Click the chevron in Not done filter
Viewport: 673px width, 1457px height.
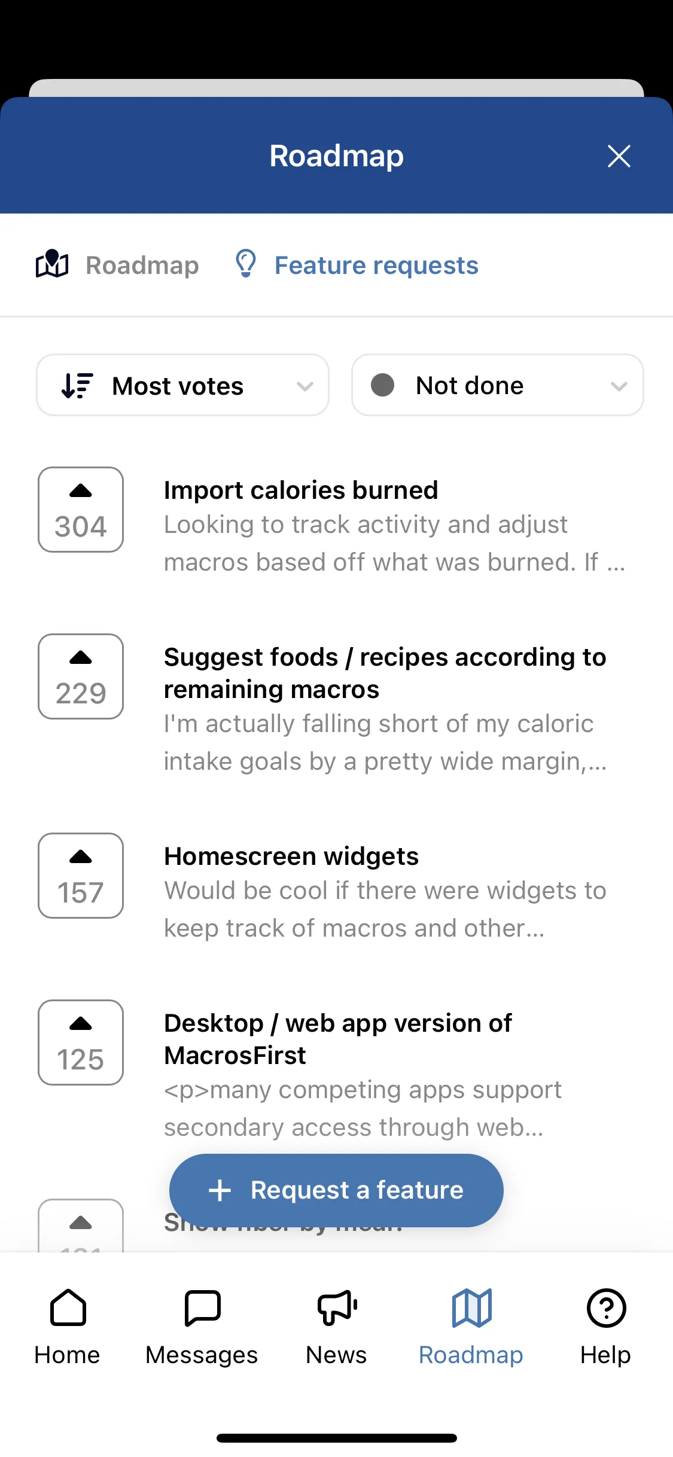619,386
